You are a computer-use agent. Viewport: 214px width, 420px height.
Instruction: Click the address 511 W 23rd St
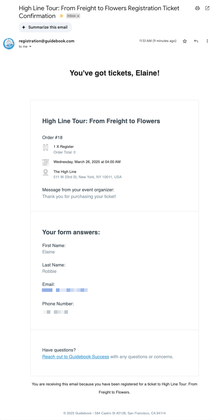(x=88, y=177)
